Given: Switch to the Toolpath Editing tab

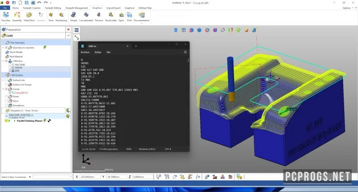Looking at the screenshot, I should pyautogui.click(x=53, y=8).
